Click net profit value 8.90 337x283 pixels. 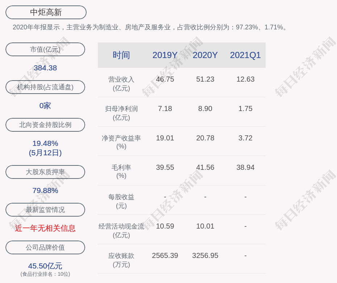(x=205, y=109)
